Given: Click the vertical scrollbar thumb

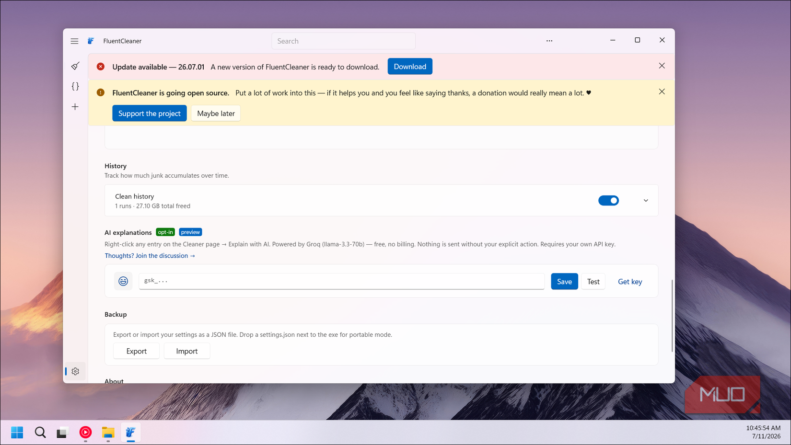Looking at the screenshot, I should pyautogui.click(x=672, y=316).
